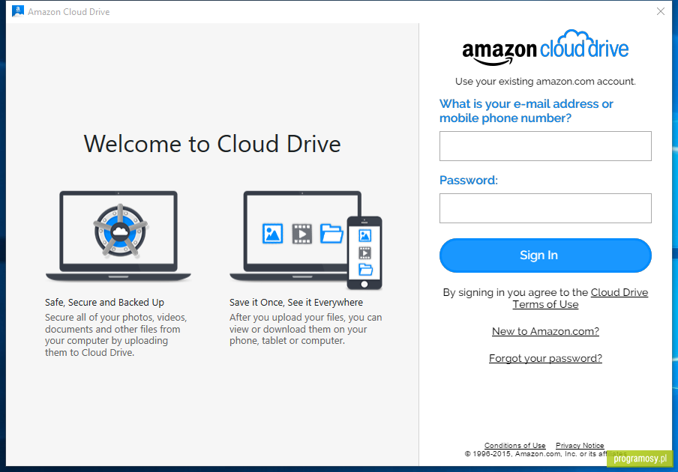Click the Welcome to Cloud Drive heading

(212, 144)
